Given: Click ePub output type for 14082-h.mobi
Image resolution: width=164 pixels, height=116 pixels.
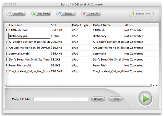Looking at the screenshot, I should pyautogui.click(x=82, y=30).
